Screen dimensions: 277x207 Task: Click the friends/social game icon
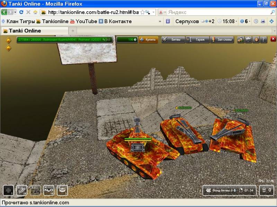point(240,40)
